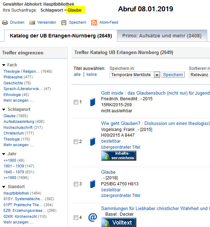Click the @ online resource icon of result 4

tap(93, 217)
